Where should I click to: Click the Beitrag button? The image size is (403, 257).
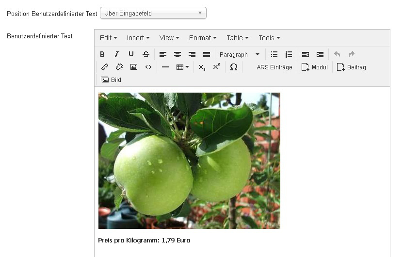coord(352,67)
